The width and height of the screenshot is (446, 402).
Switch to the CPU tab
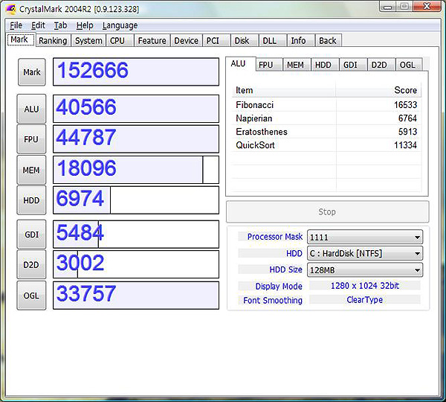pyautogui.click(x=120, y=41)
